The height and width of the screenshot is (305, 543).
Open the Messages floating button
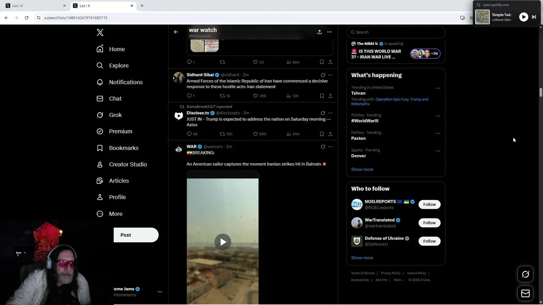click(525, 293)
